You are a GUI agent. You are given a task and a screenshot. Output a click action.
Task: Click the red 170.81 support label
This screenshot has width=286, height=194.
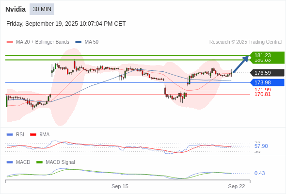click(262, 95)
